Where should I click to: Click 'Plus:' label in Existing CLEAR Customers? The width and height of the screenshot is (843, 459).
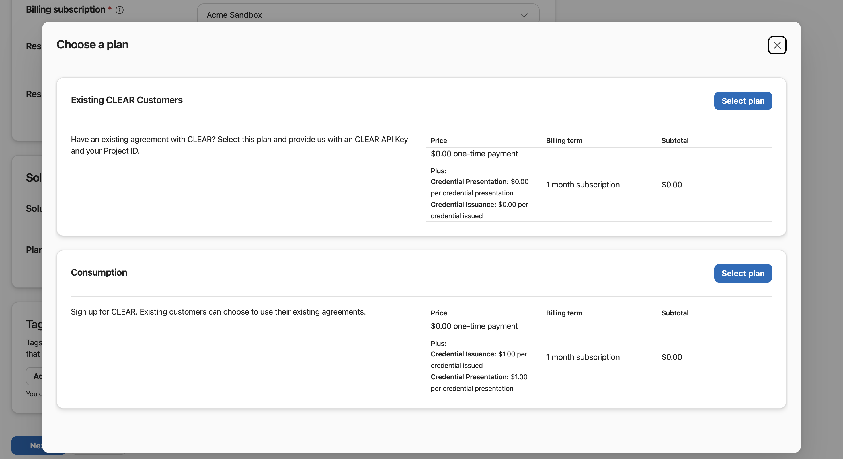[x=438, y=171]
